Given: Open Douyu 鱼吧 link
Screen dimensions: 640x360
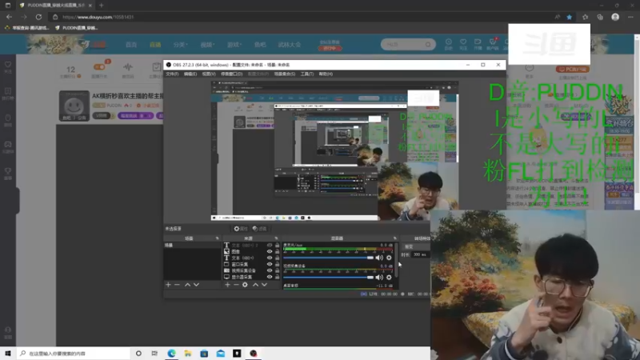Looking at the screenshot, I should 260,45.
